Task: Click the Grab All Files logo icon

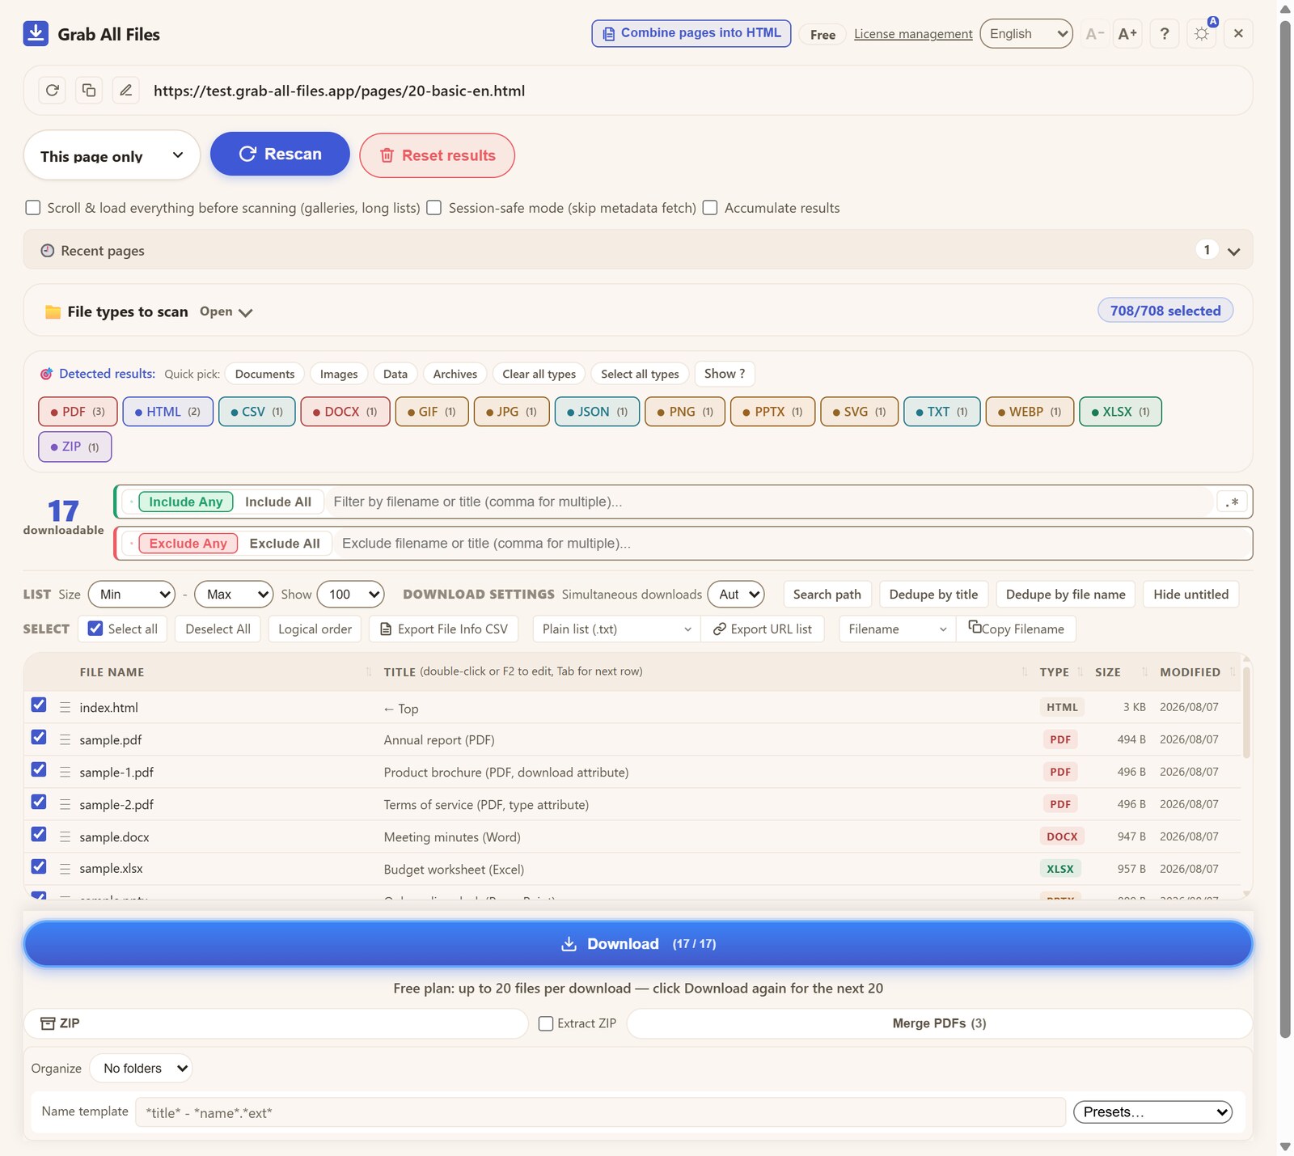Action: tap(36, 33)
